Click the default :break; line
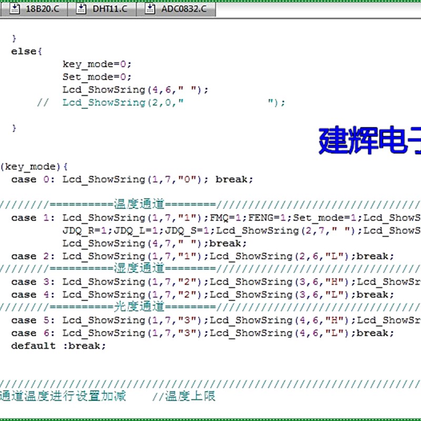The image size is (421, 421). (58, 346)
